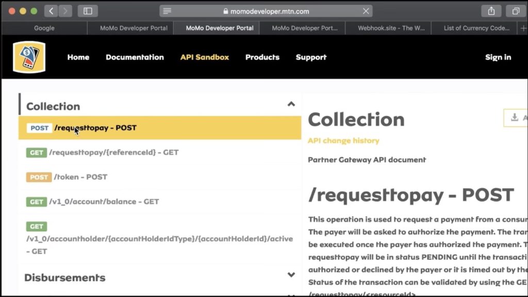528x297 pixels.
Task: Toggle the Safari sidebar button
Action: point(88,11)
